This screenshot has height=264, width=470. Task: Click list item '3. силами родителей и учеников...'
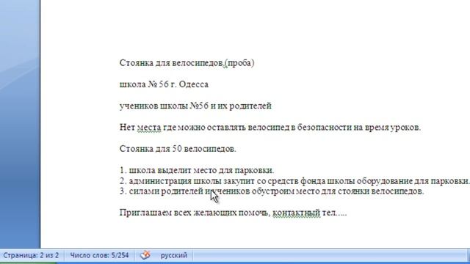pos(272,191)
